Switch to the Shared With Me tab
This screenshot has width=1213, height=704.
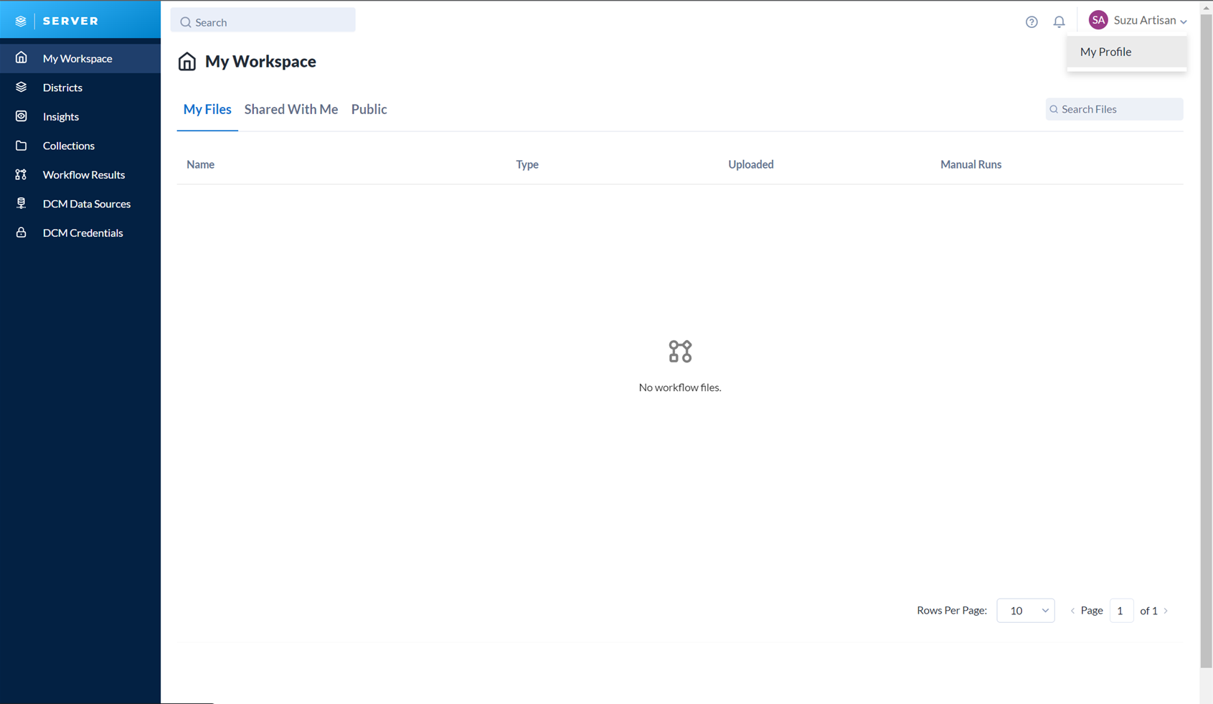click(291, 109)
